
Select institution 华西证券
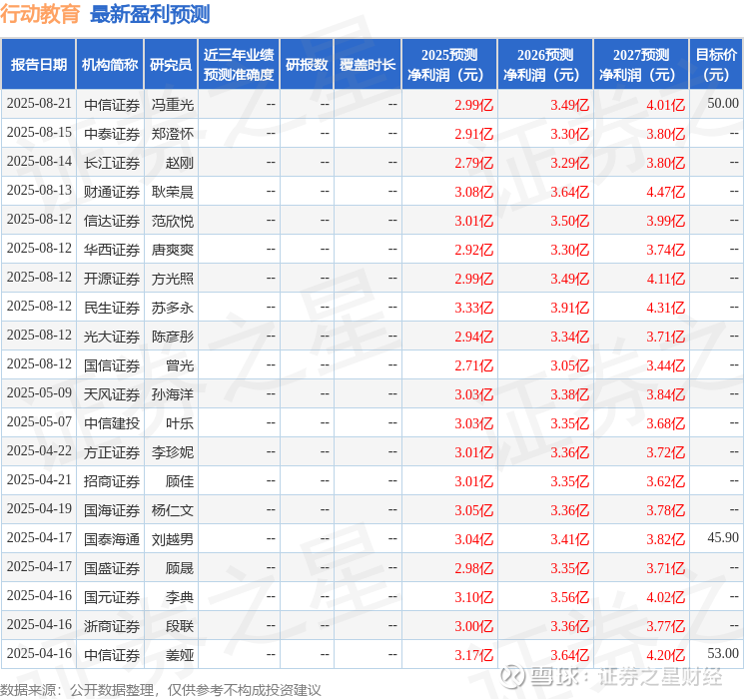coord(112,250)
